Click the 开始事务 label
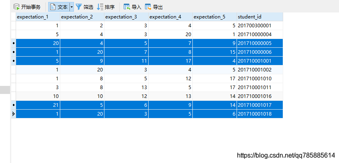Screen dimensions: 339x163 coord(31,7)
